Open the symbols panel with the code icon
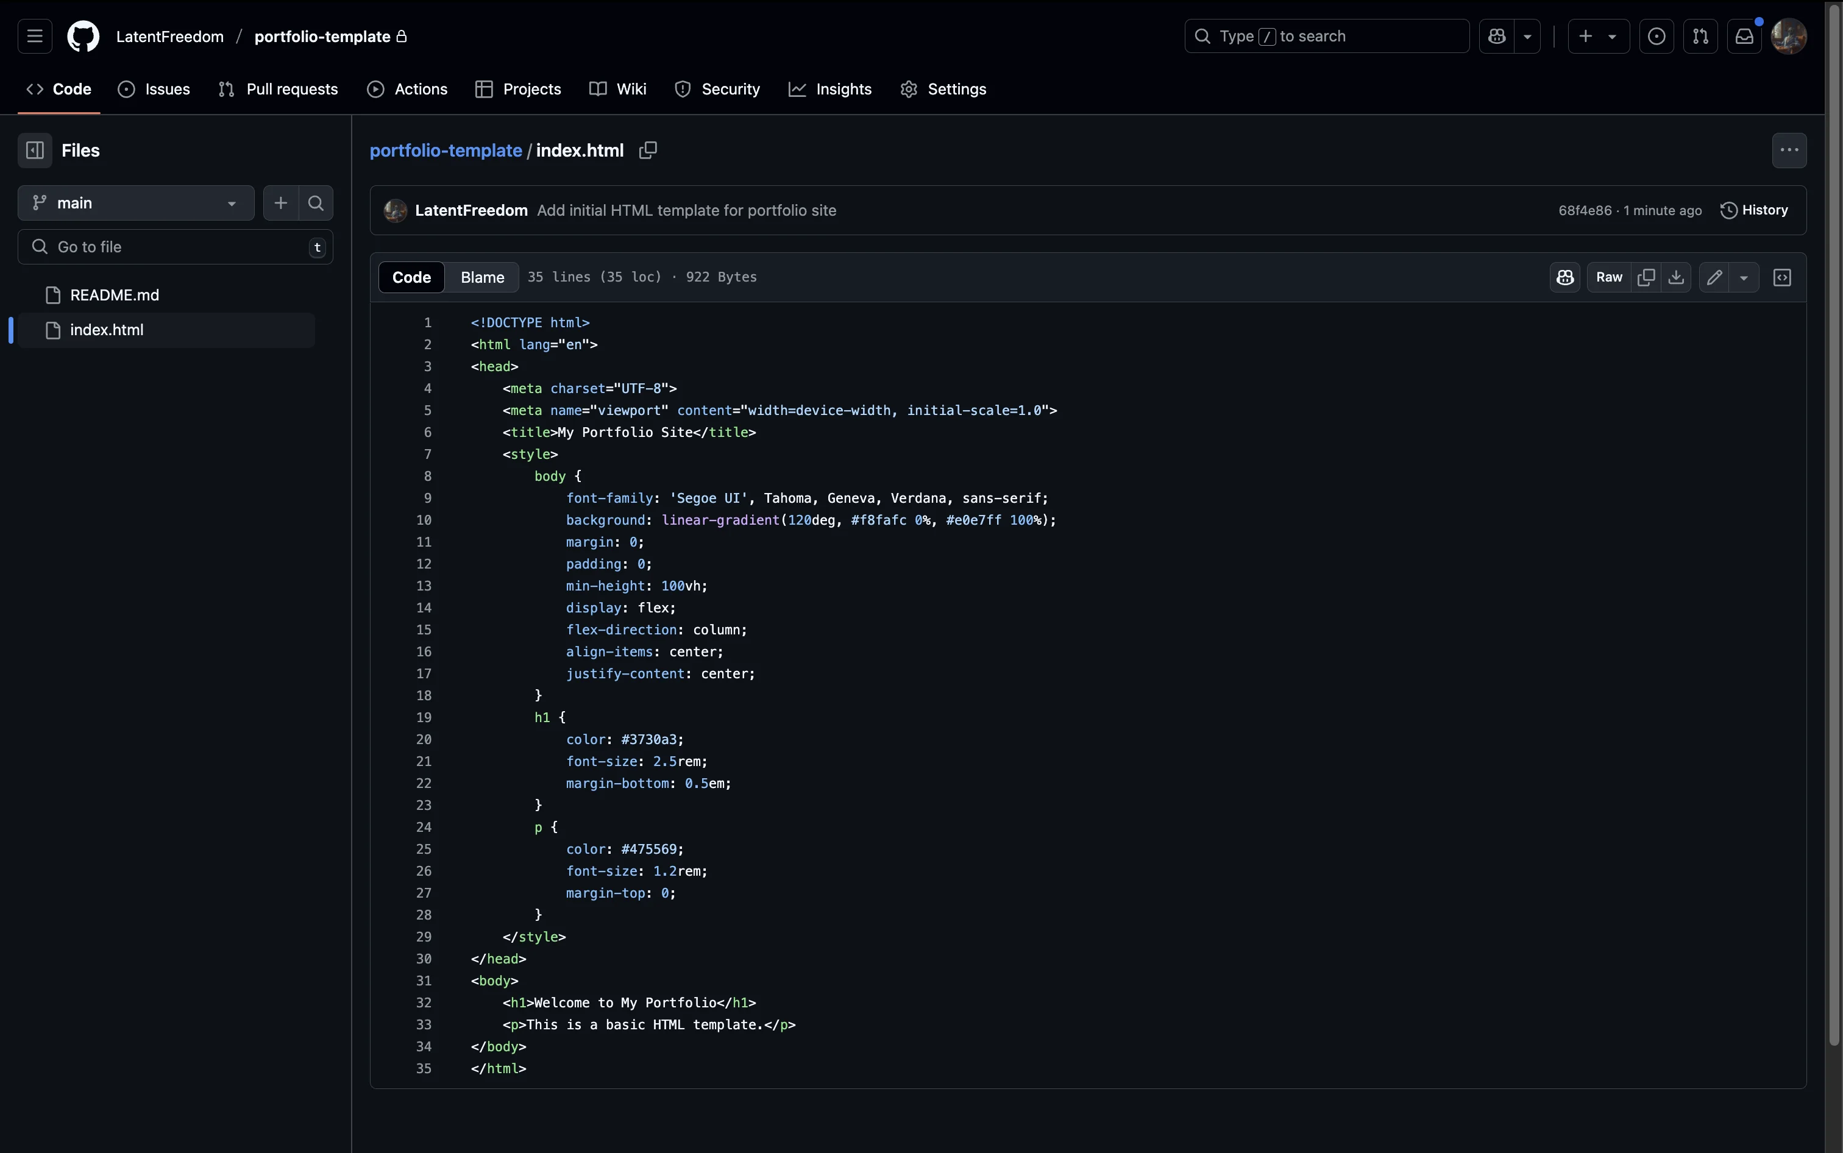 pos(1781,277)
